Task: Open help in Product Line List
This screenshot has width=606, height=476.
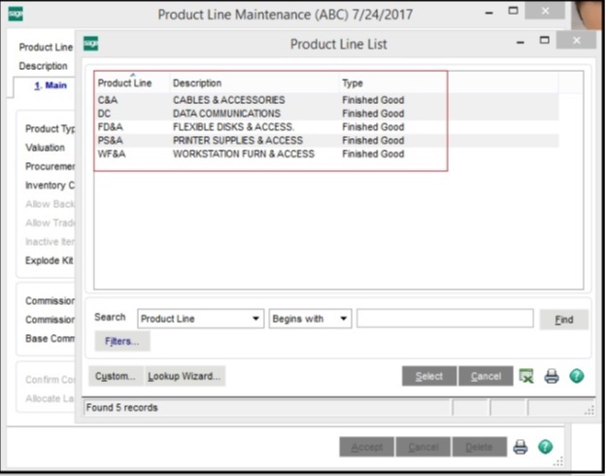Action: click(577, 376)
